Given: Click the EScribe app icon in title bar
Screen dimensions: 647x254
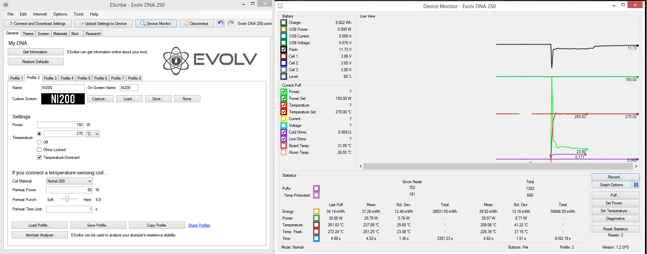Looking at the screenshot, I should click(6, 5).
